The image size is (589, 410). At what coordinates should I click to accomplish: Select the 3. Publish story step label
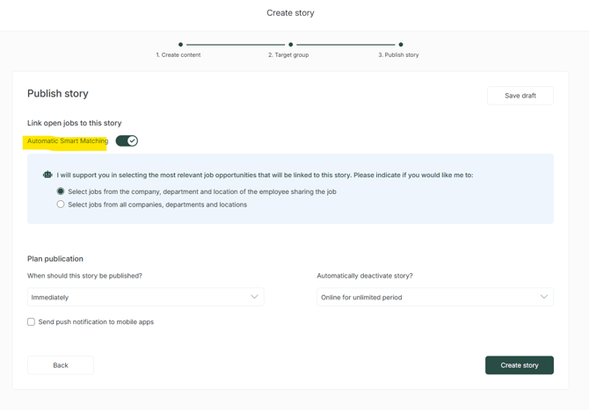[x=398, y=55]
